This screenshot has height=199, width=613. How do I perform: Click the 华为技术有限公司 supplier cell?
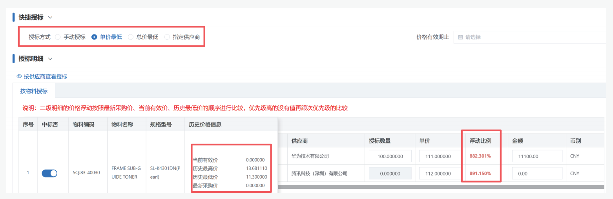point(310,156)
